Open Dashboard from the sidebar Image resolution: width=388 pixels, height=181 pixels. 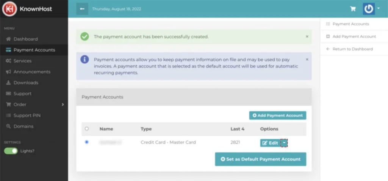click(x=26, y=39)
